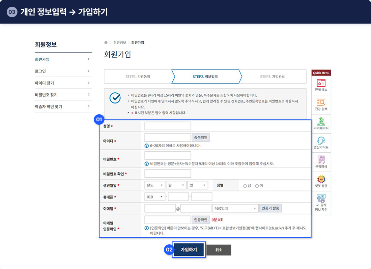Open the 직접입력 email domain dropdown
The width and height of the screenshot is (371, 269).
point(235,208)
